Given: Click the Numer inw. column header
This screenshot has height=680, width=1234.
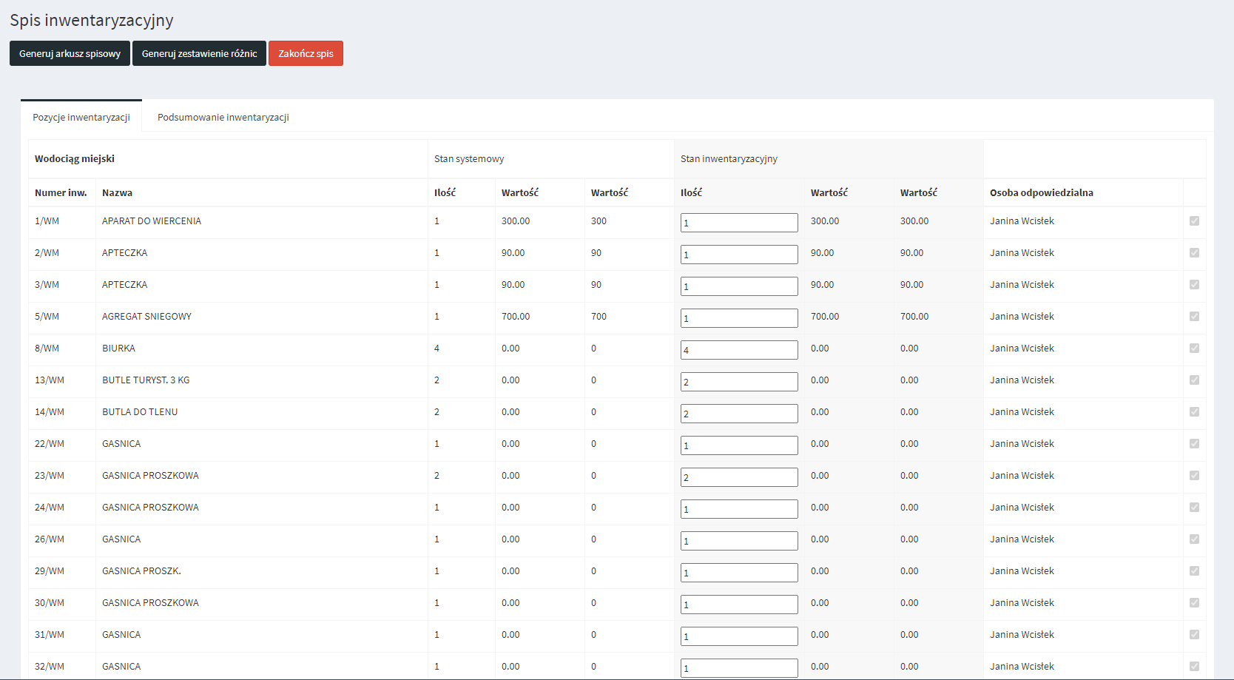Looking at the screenshot, I should tap(61, 192).
